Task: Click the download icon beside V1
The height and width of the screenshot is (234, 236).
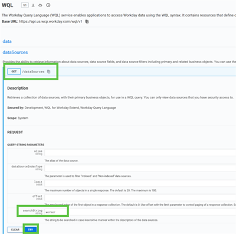Action: [x=33, y=5]
